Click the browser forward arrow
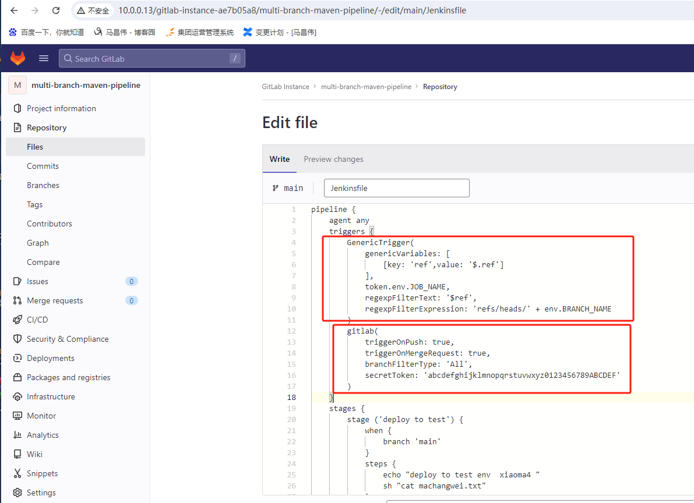694x503 pixels. point(35,10)
